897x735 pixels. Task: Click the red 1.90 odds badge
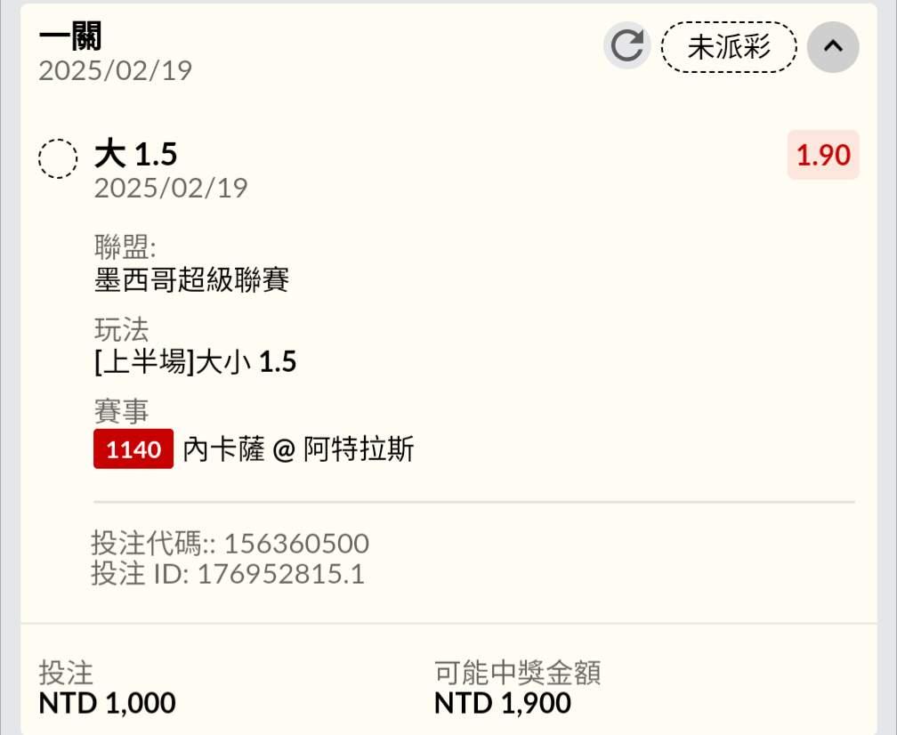click(823, 156)
